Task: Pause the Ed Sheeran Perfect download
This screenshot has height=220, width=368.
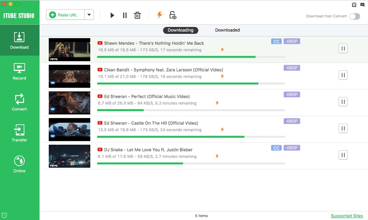Action: click(x=343, y=102)
